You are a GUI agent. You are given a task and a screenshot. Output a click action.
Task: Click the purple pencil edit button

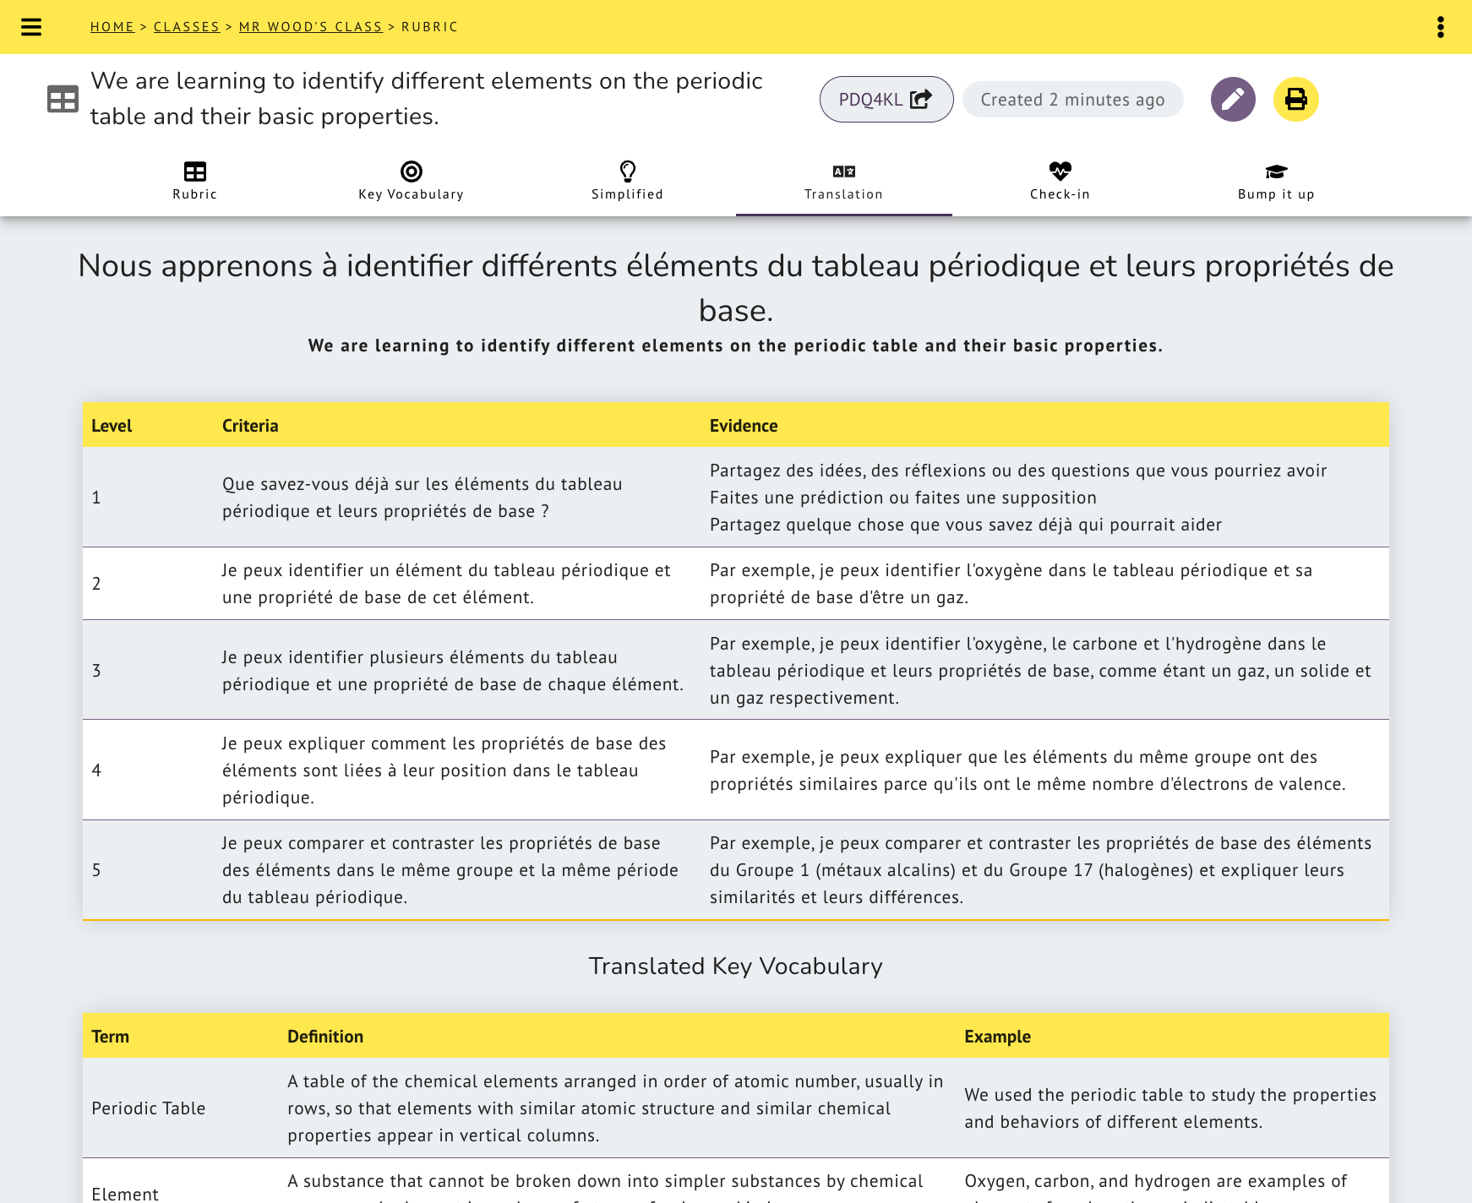pyautogui.click(x=1233, y=100)
